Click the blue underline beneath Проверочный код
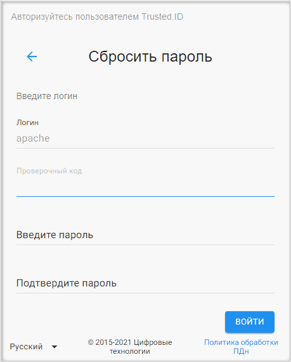Image resolution: width=291 pixels, height=362 pixels. coord(145,196)
